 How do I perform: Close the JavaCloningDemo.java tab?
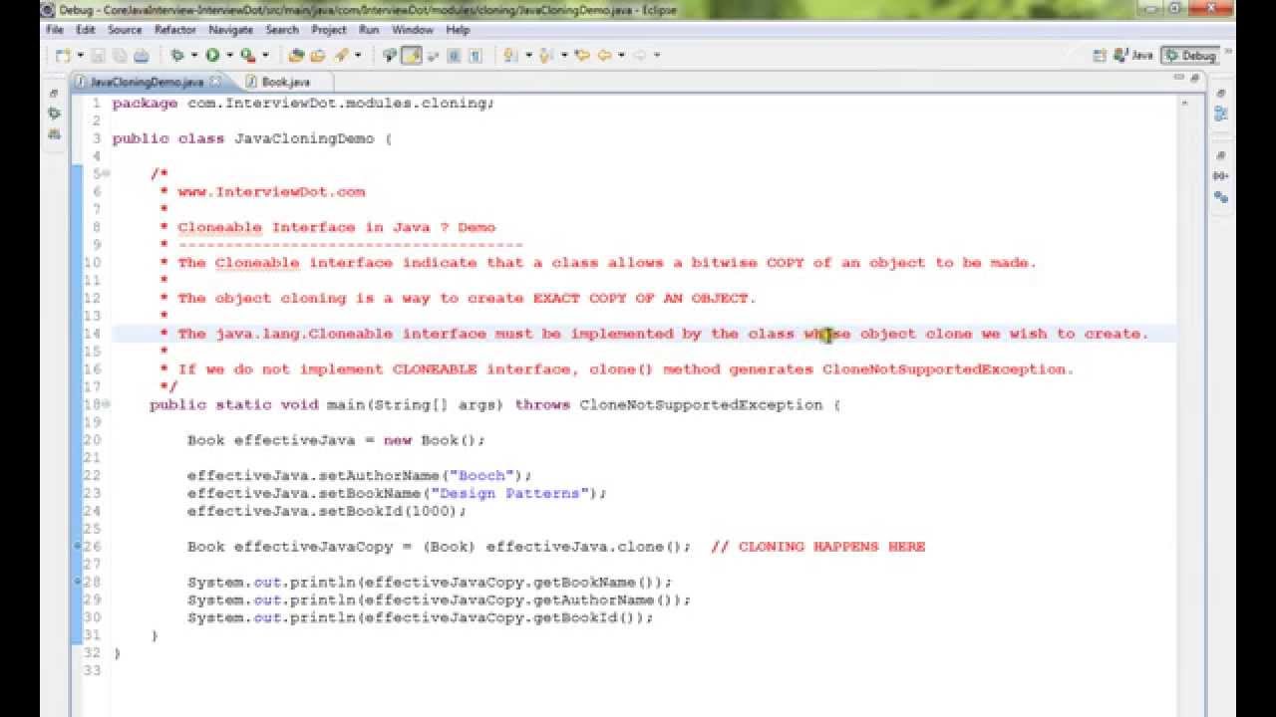(215, 82)
